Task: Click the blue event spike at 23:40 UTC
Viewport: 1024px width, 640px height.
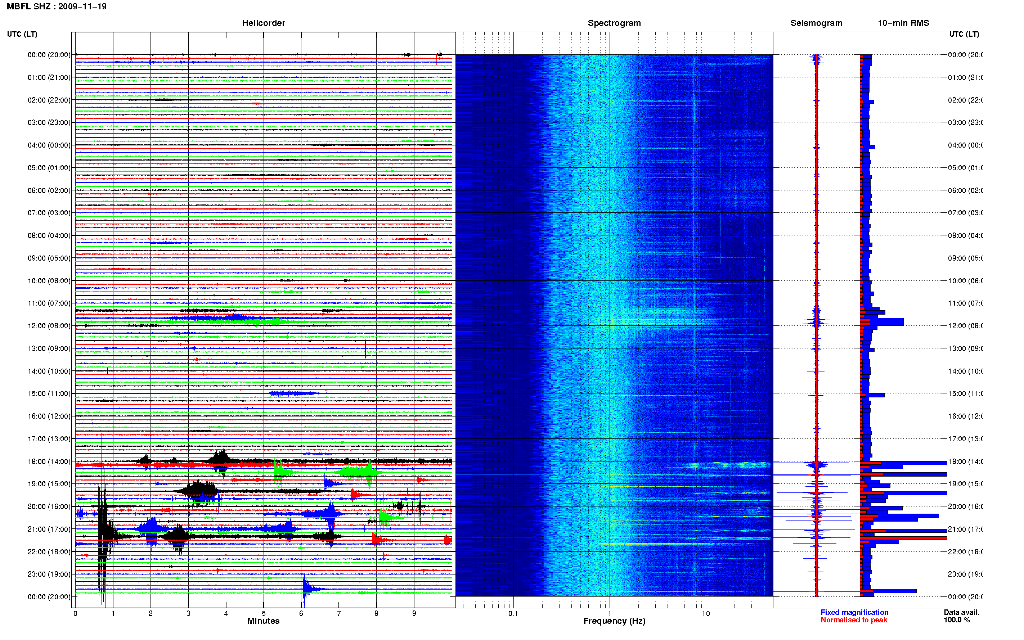Action: 306,589
